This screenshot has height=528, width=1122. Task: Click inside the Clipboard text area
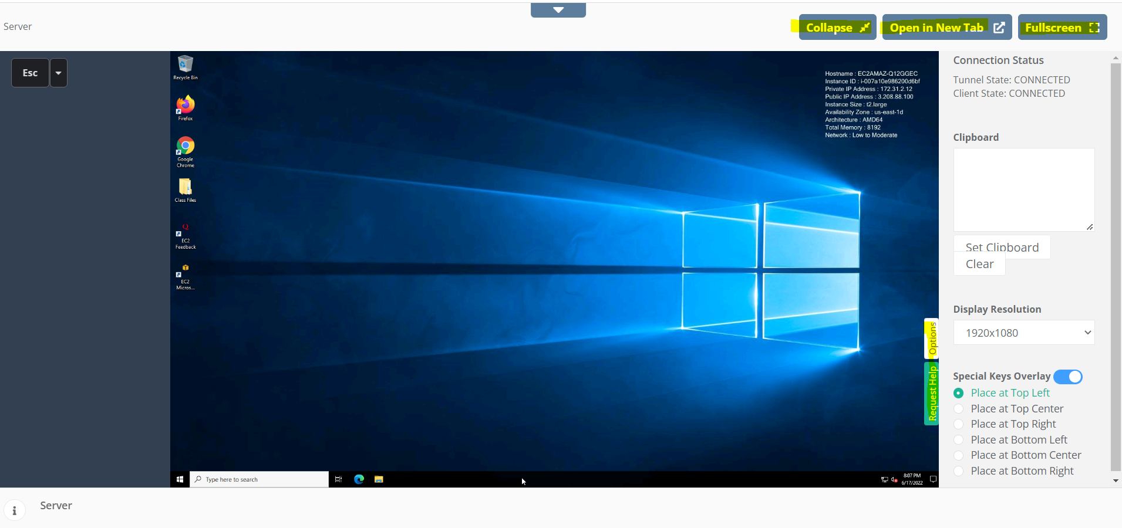tap(1024, 189)
